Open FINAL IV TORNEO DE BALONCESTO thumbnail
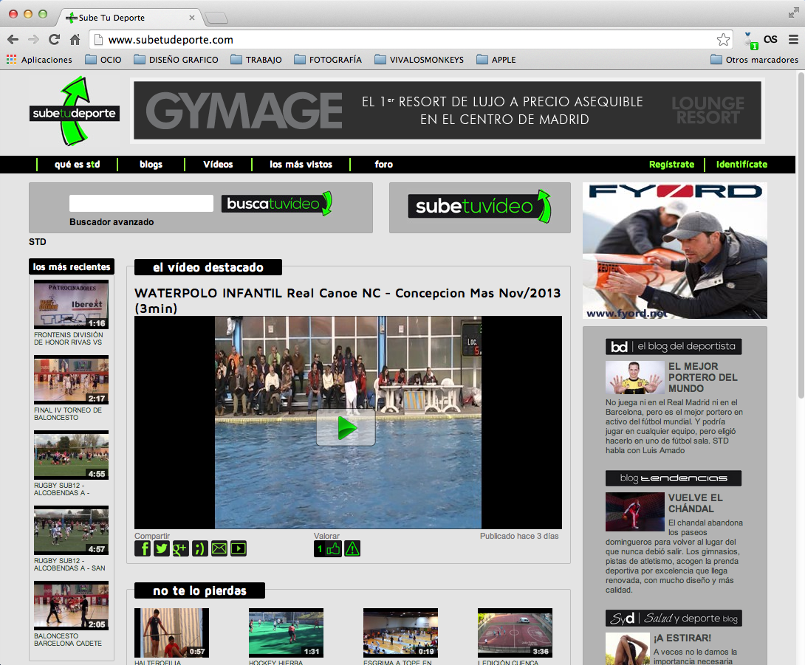 tap(72, 379)
